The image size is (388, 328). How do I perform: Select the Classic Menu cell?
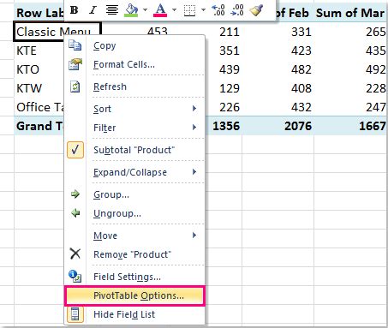[x=57, y=32]
